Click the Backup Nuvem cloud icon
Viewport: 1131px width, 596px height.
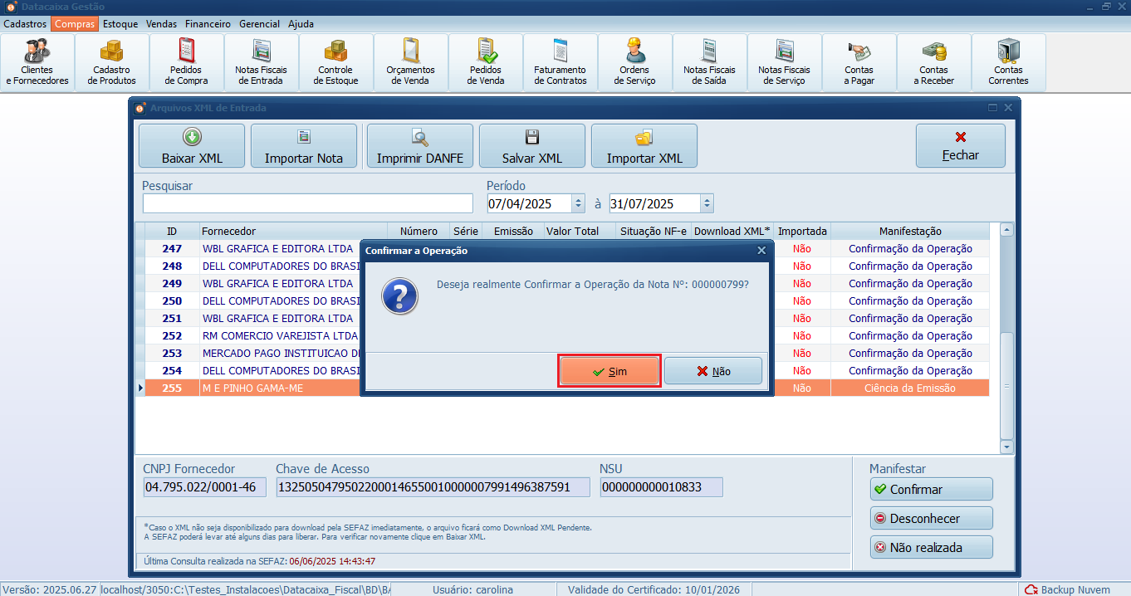tap(1031, 589)
